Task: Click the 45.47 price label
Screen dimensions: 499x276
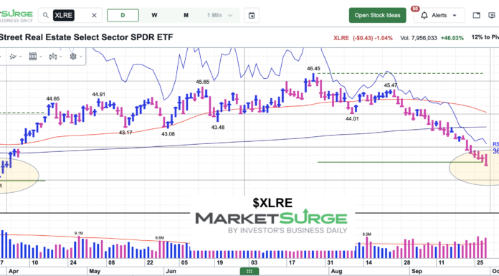Action: [x=391, y=85]
